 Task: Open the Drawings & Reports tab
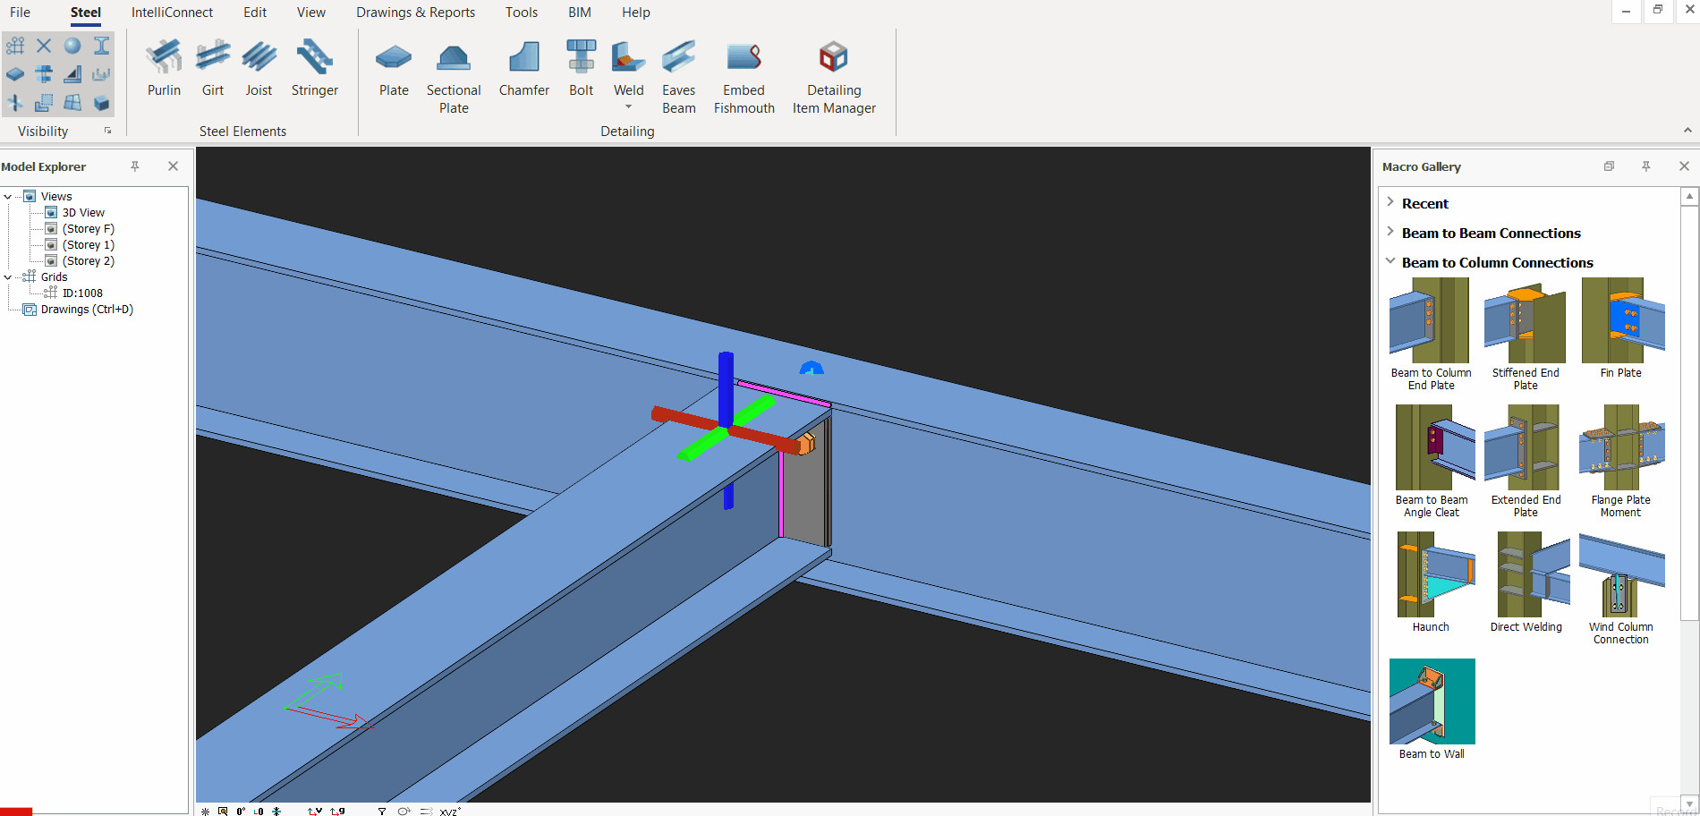click(415, 13)
